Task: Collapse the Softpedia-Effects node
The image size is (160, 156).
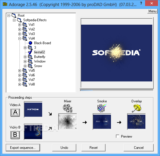Action: point(14,20)
